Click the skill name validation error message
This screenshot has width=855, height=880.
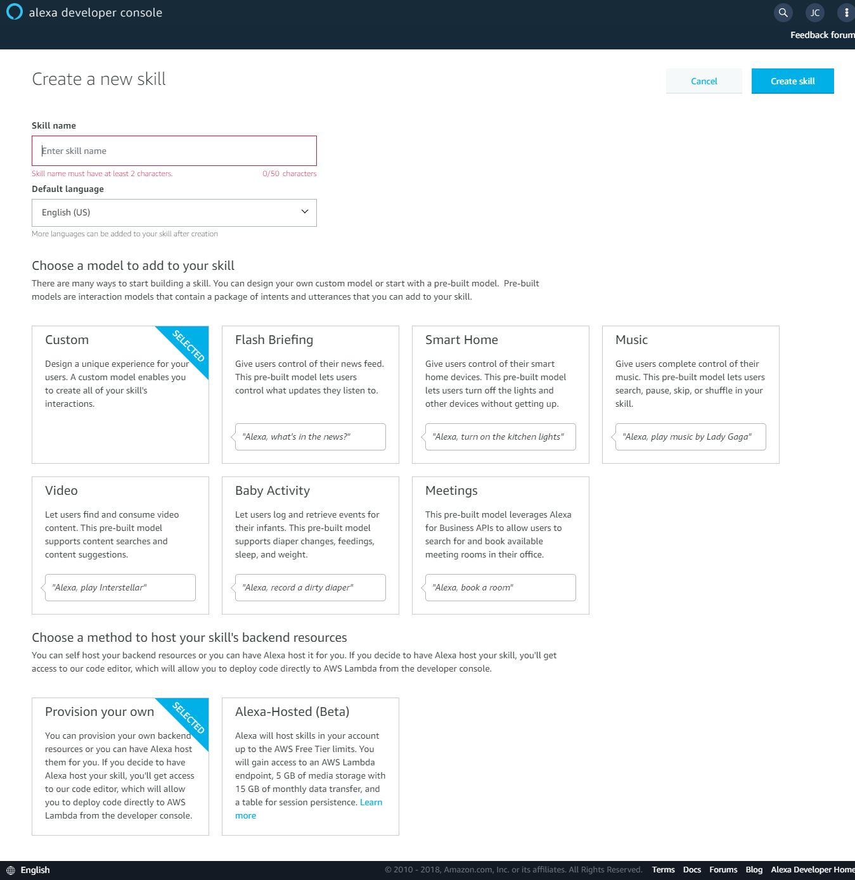click(102, 174)
